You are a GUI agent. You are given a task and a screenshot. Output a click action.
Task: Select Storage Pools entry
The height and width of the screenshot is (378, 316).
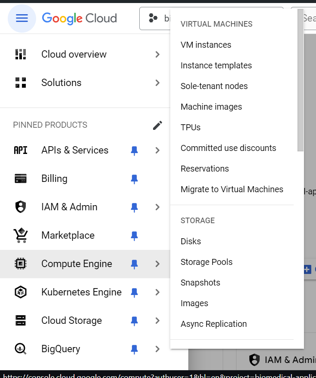(x=206, y=262)
